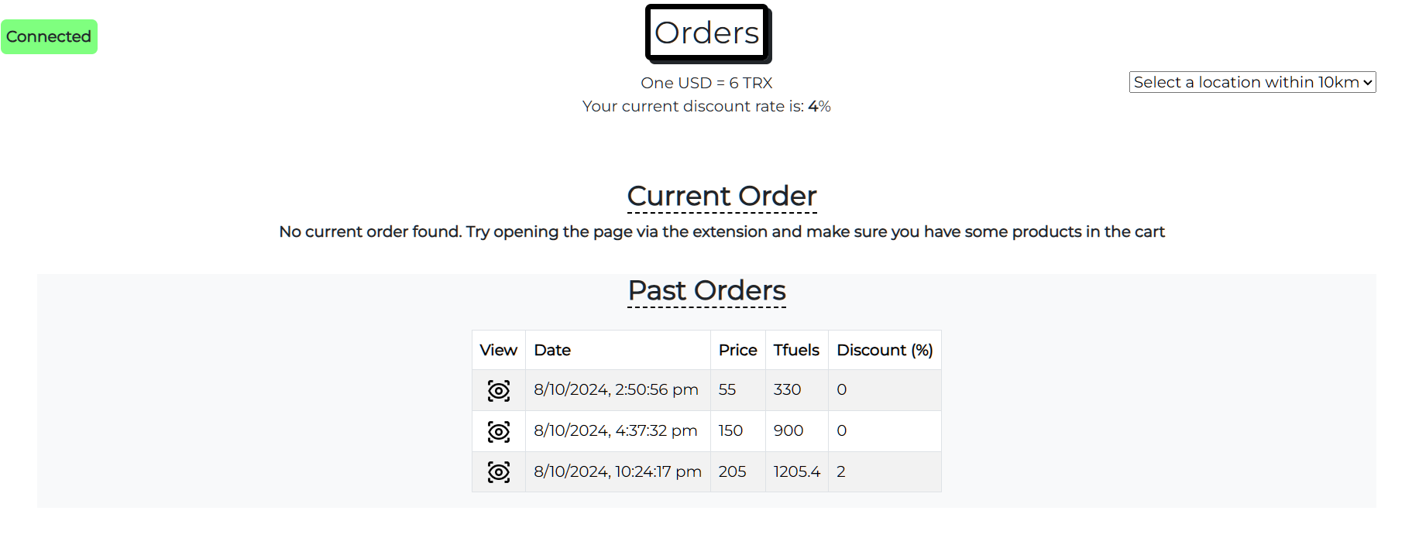Viewport: 1412px width, 538px height.
Task: Open the location within 10km dropdown
Action: [x=1252, y=82]
